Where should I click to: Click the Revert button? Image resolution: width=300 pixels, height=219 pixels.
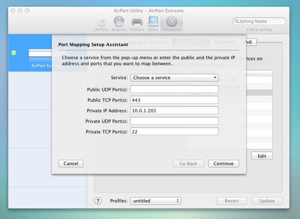[x=232, y=201]
